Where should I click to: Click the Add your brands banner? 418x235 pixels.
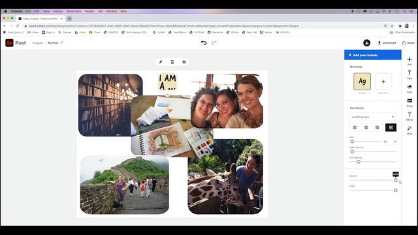[373, 55]
